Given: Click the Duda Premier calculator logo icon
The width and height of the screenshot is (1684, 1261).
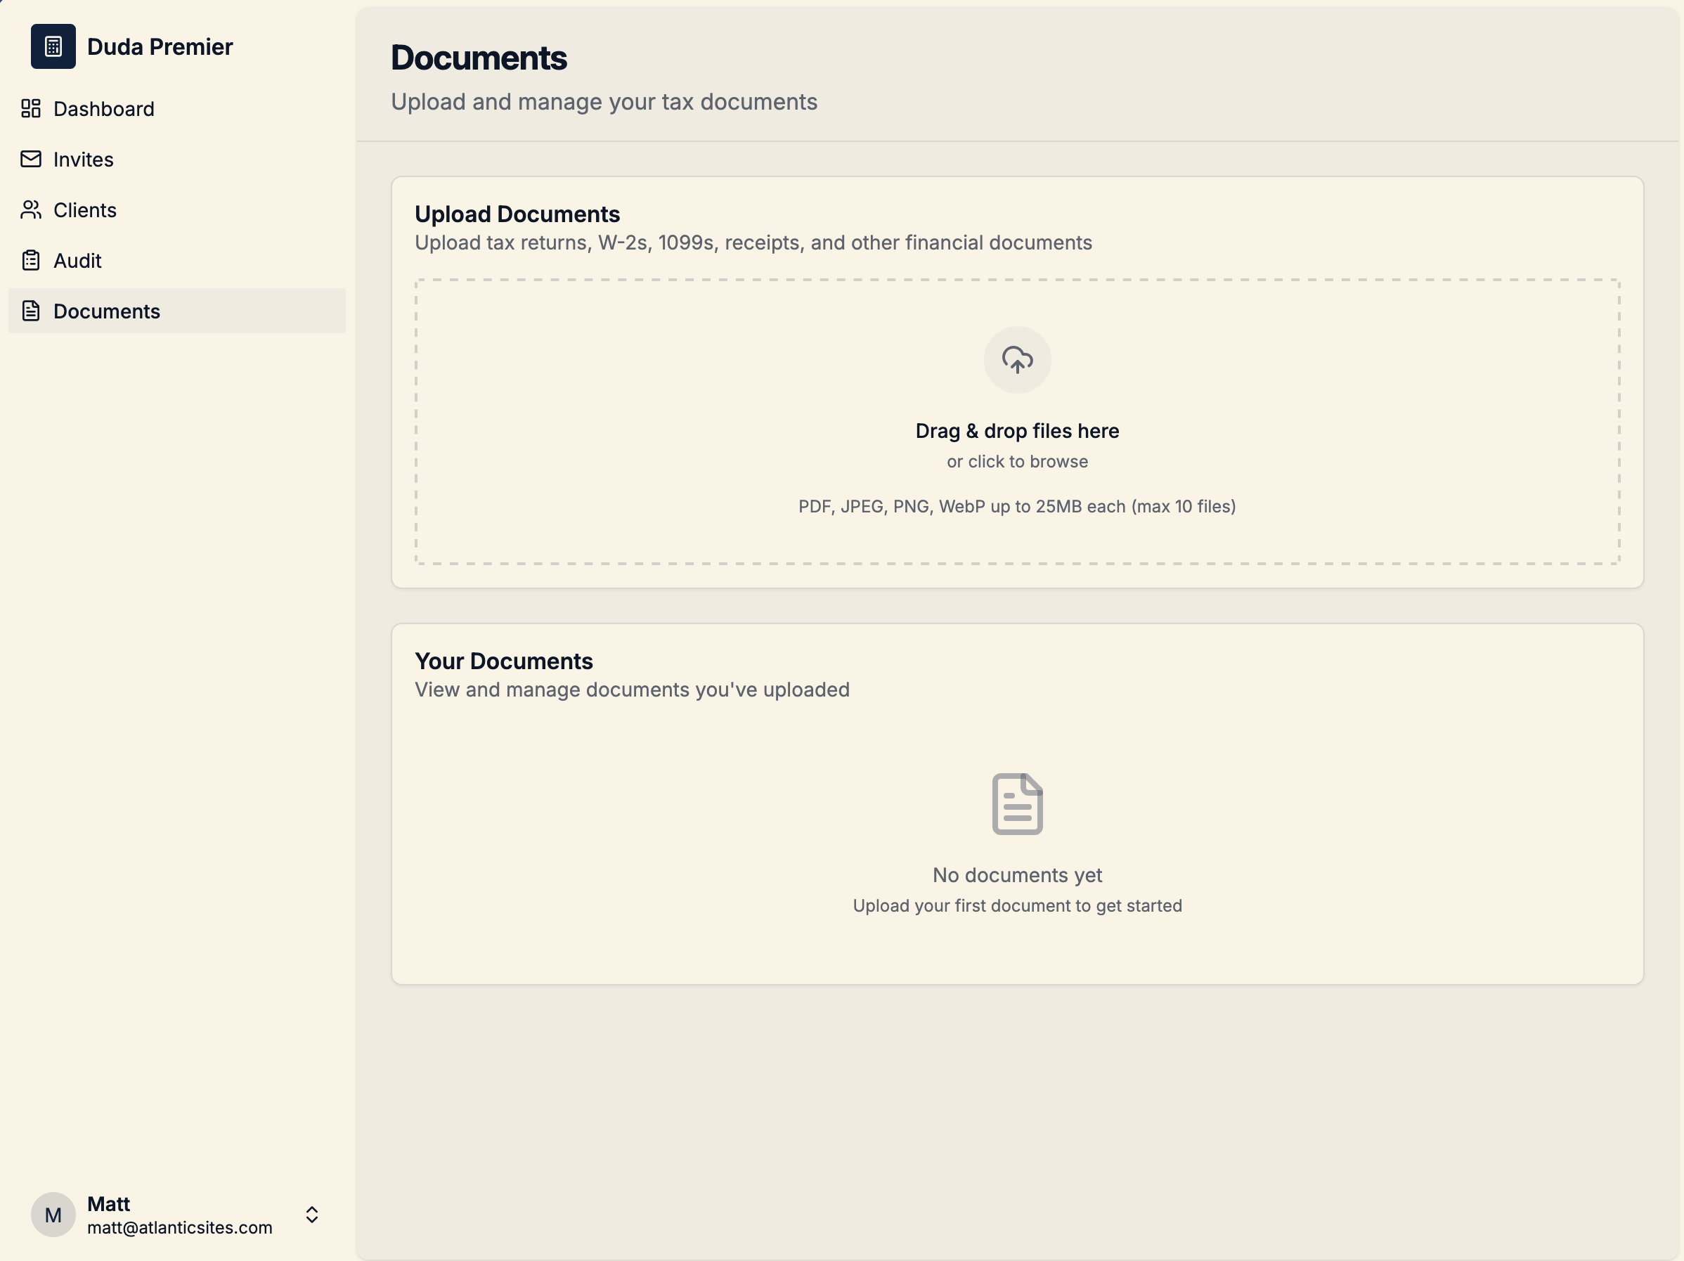Looking at the screenshot, I should (x=53, y=46).
